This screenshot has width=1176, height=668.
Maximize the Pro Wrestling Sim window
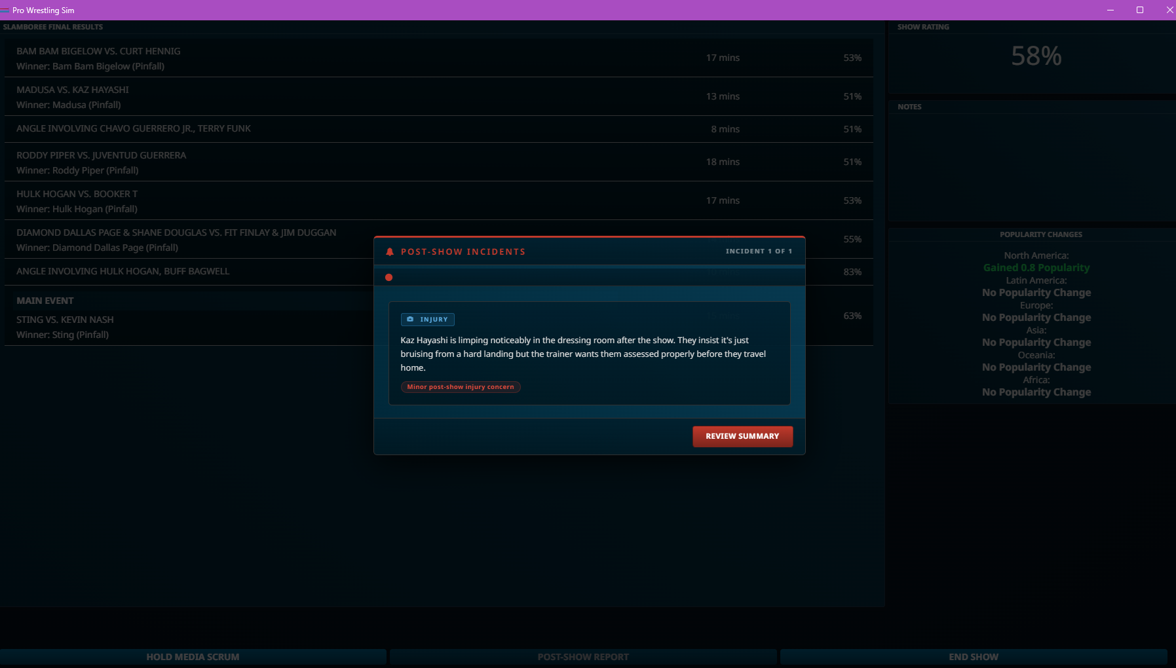pos(1140,10)
